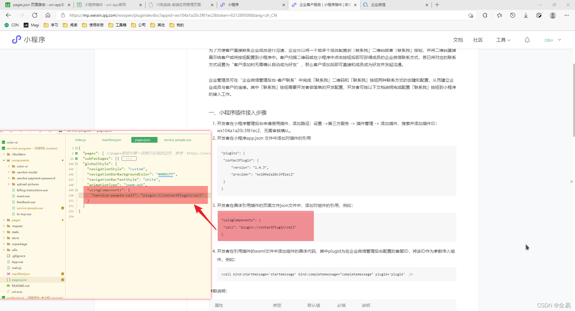Screen dimensions: 575x311
Task: Expand the upload-pictures folder
Action: (x=9, y=184)
